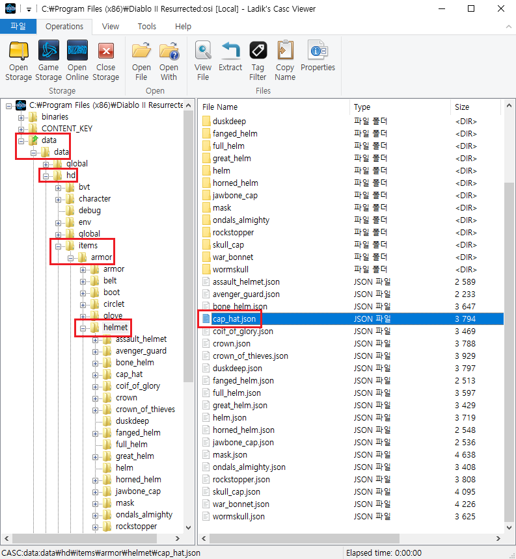Viewport: 516px width, 559px height.
Task: Collapse the items folder node
Action: [58, 246]
